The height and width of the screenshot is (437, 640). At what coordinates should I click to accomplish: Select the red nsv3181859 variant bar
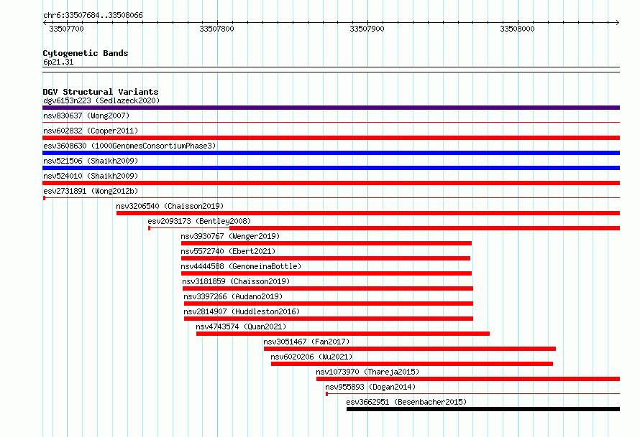pyautogui.click(x=328, y=288)
